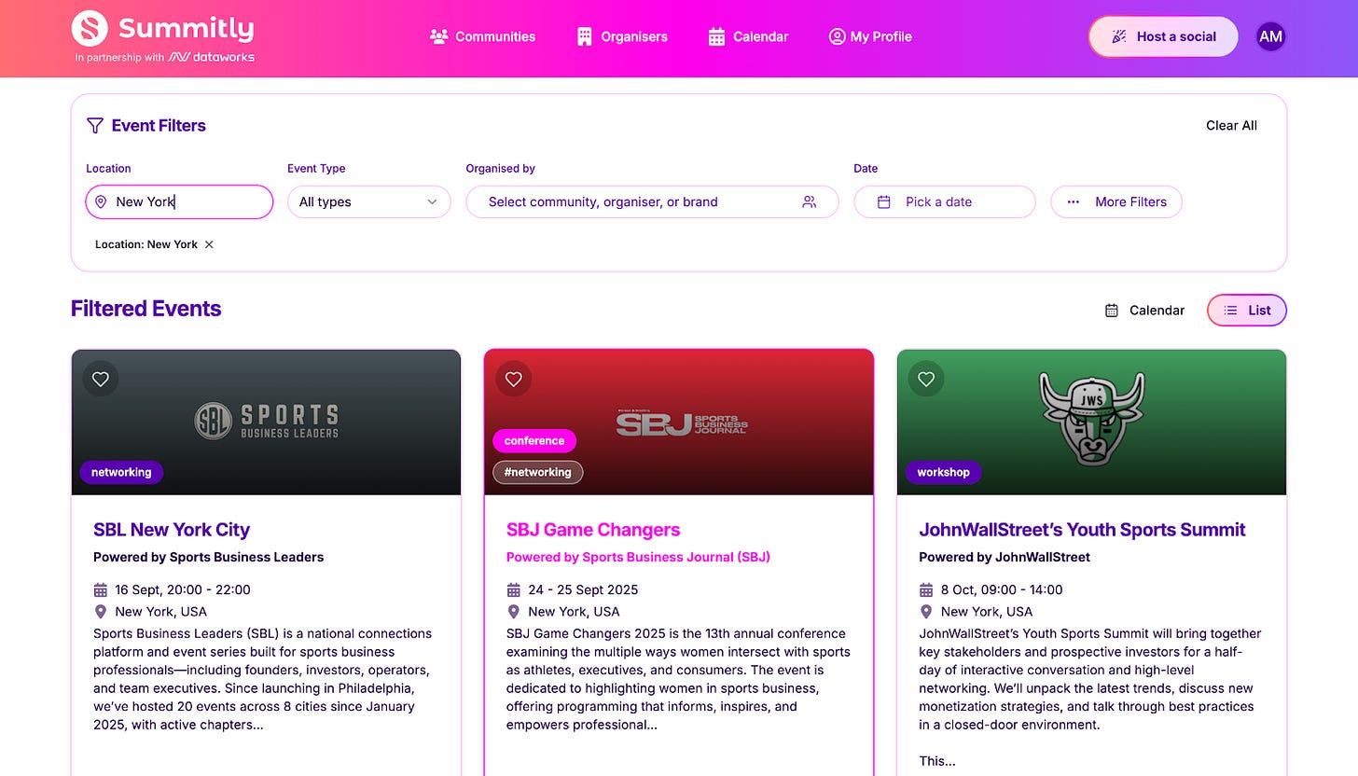The height and width of the screenshot is (776, 1358).
Task: Remove the Location: New York filter chip
Action: pyautogui.click(x=209, y=244)
